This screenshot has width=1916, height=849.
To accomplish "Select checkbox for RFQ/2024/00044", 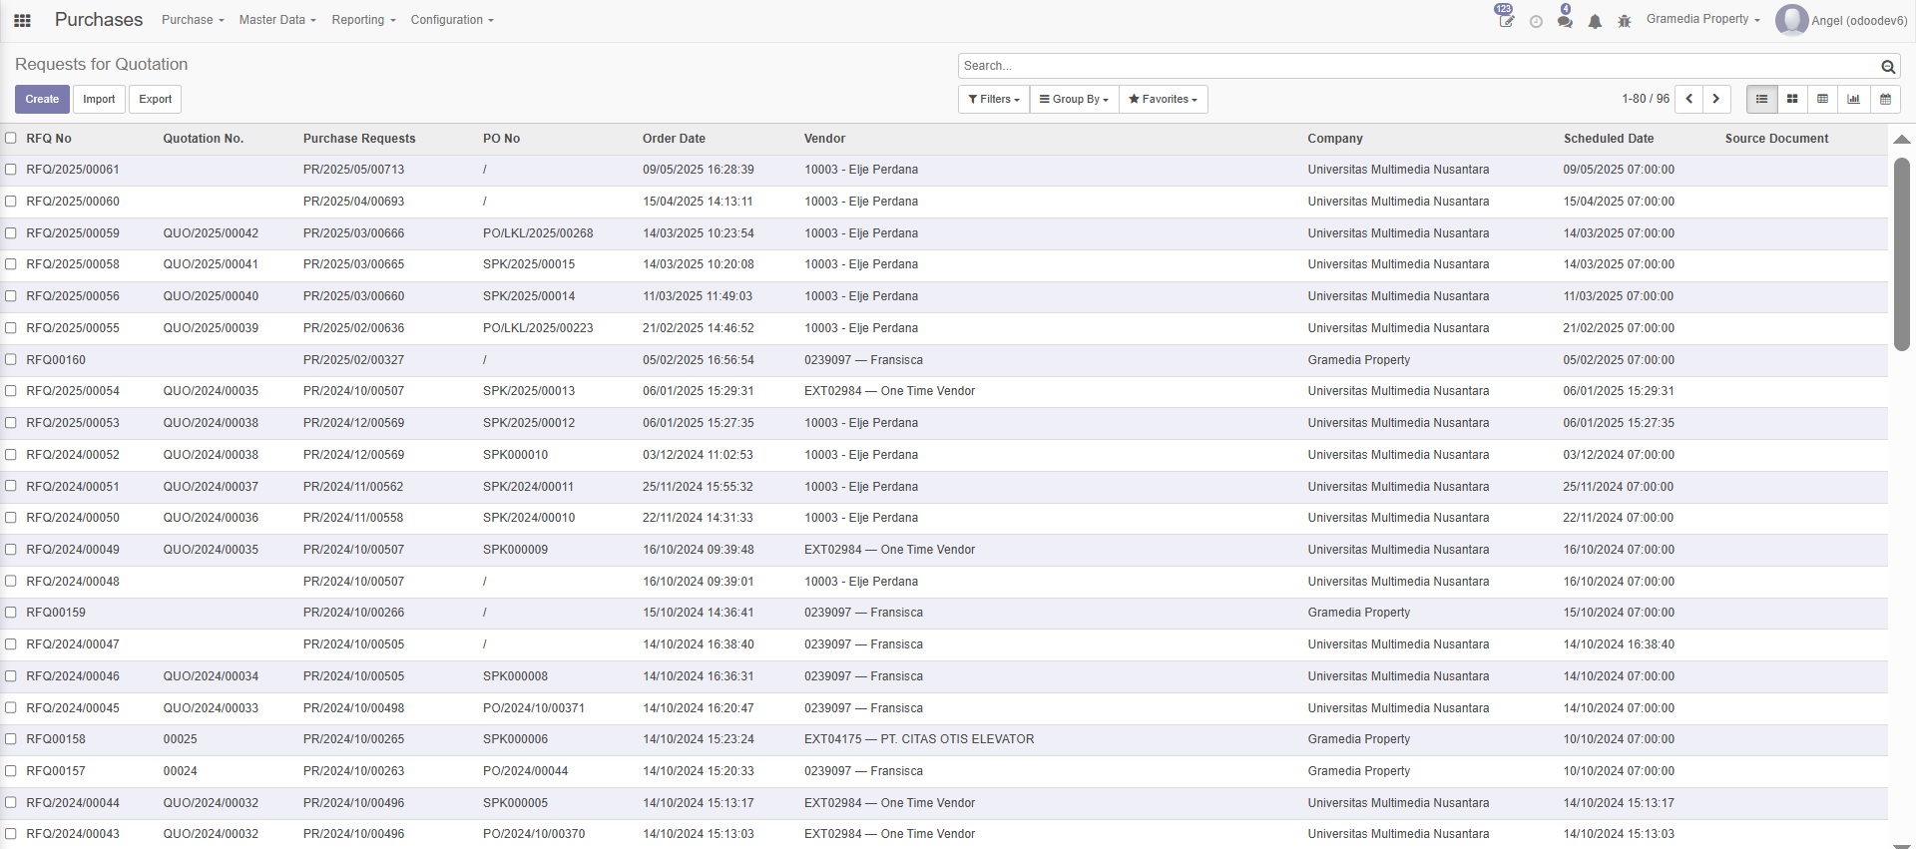I will [x=11, y=802].
